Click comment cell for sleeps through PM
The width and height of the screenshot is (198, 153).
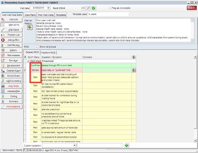107,65
